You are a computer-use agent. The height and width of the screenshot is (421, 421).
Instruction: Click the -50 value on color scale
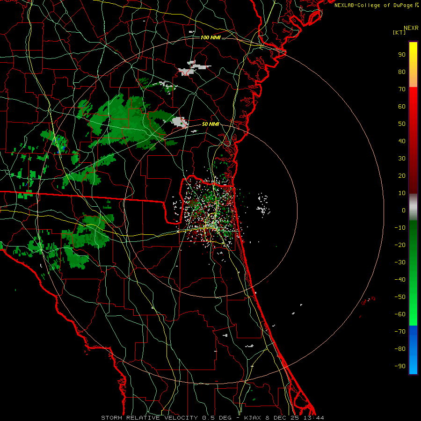pyautogui.click(x=400, y=297)
